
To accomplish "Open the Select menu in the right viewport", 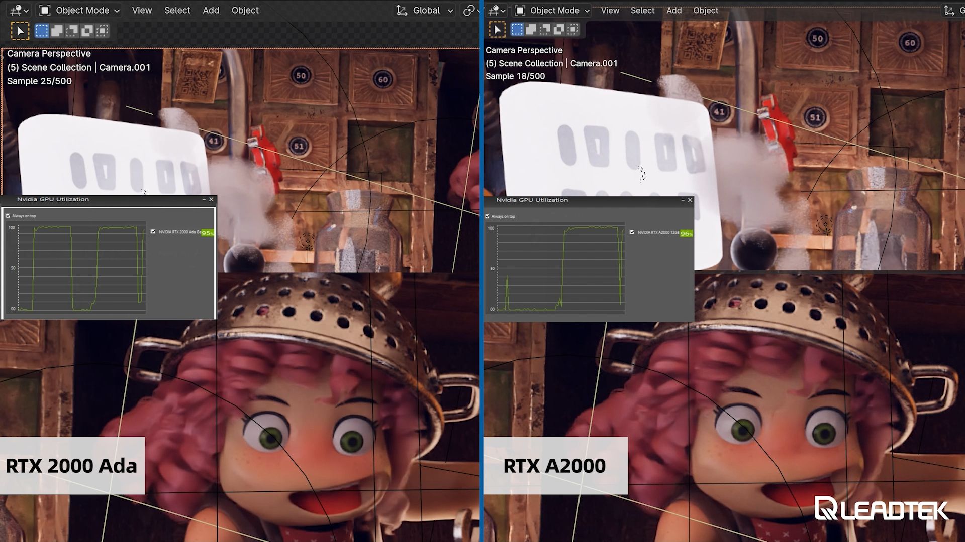I will (x=642, y=10).
